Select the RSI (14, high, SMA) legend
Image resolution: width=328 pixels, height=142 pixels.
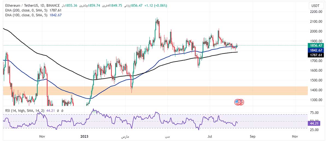[24, 111]
